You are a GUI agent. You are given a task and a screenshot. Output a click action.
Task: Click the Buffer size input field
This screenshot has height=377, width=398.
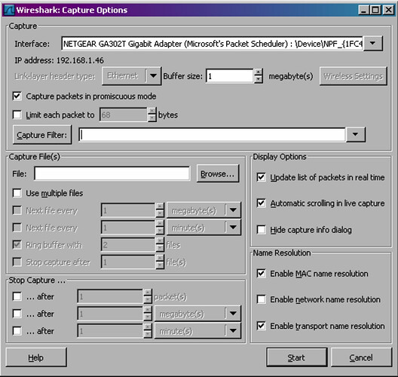(x=230, y=76)
